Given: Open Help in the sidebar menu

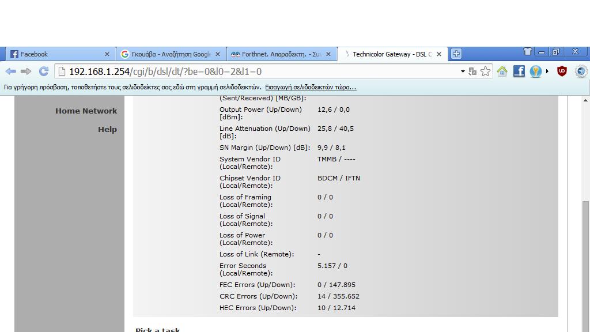Looking at the screenshot, I should click(108, 130).
